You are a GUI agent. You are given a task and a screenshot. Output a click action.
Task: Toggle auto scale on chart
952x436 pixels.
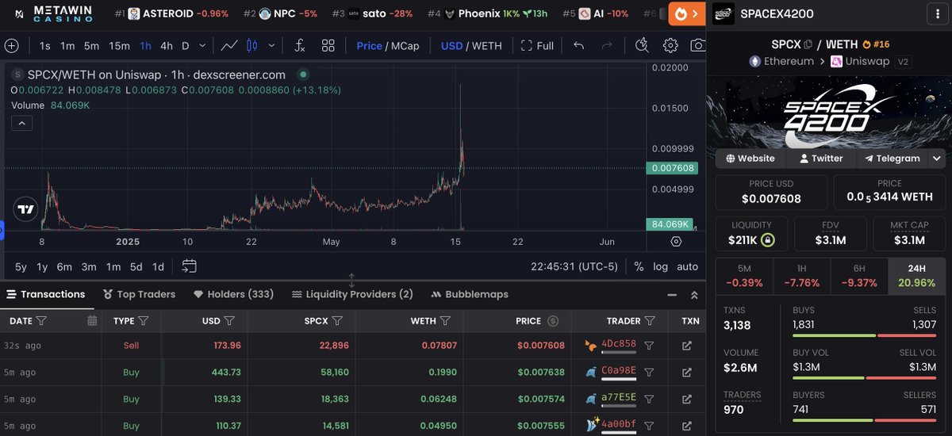(x=687, y=267)
